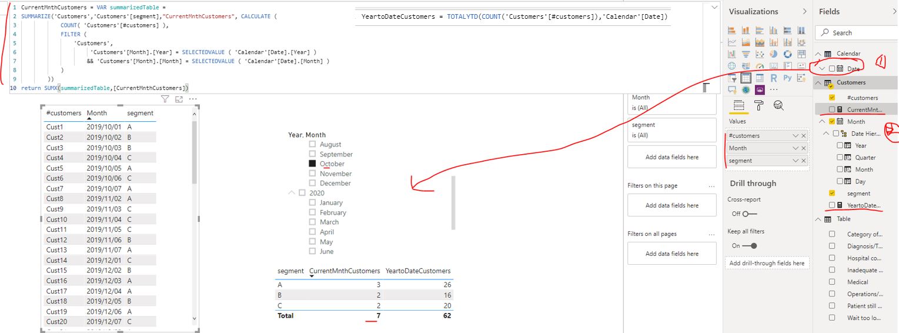Viewport: 899px width, 333px height.
Task: Toggle the Keep all filters switch
Action: (x=750, y=246)
